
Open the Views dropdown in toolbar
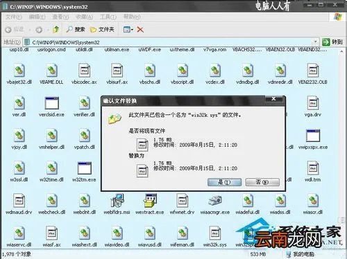tap(128, 30)
